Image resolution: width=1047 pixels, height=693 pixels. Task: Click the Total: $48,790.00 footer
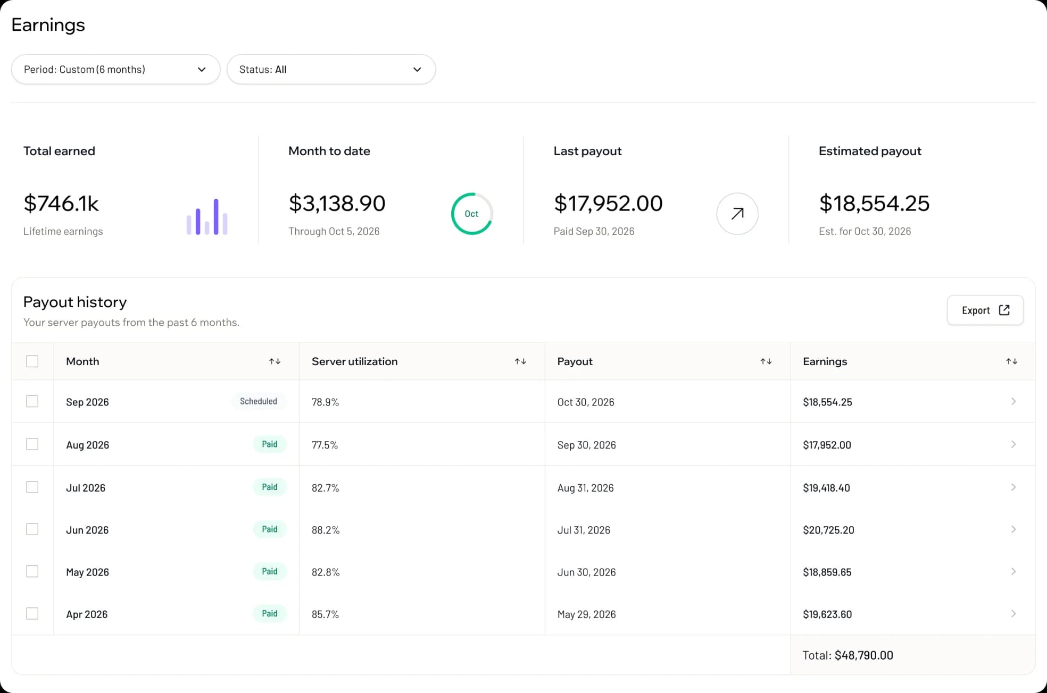pyautogui.click(x=847, y=656)
